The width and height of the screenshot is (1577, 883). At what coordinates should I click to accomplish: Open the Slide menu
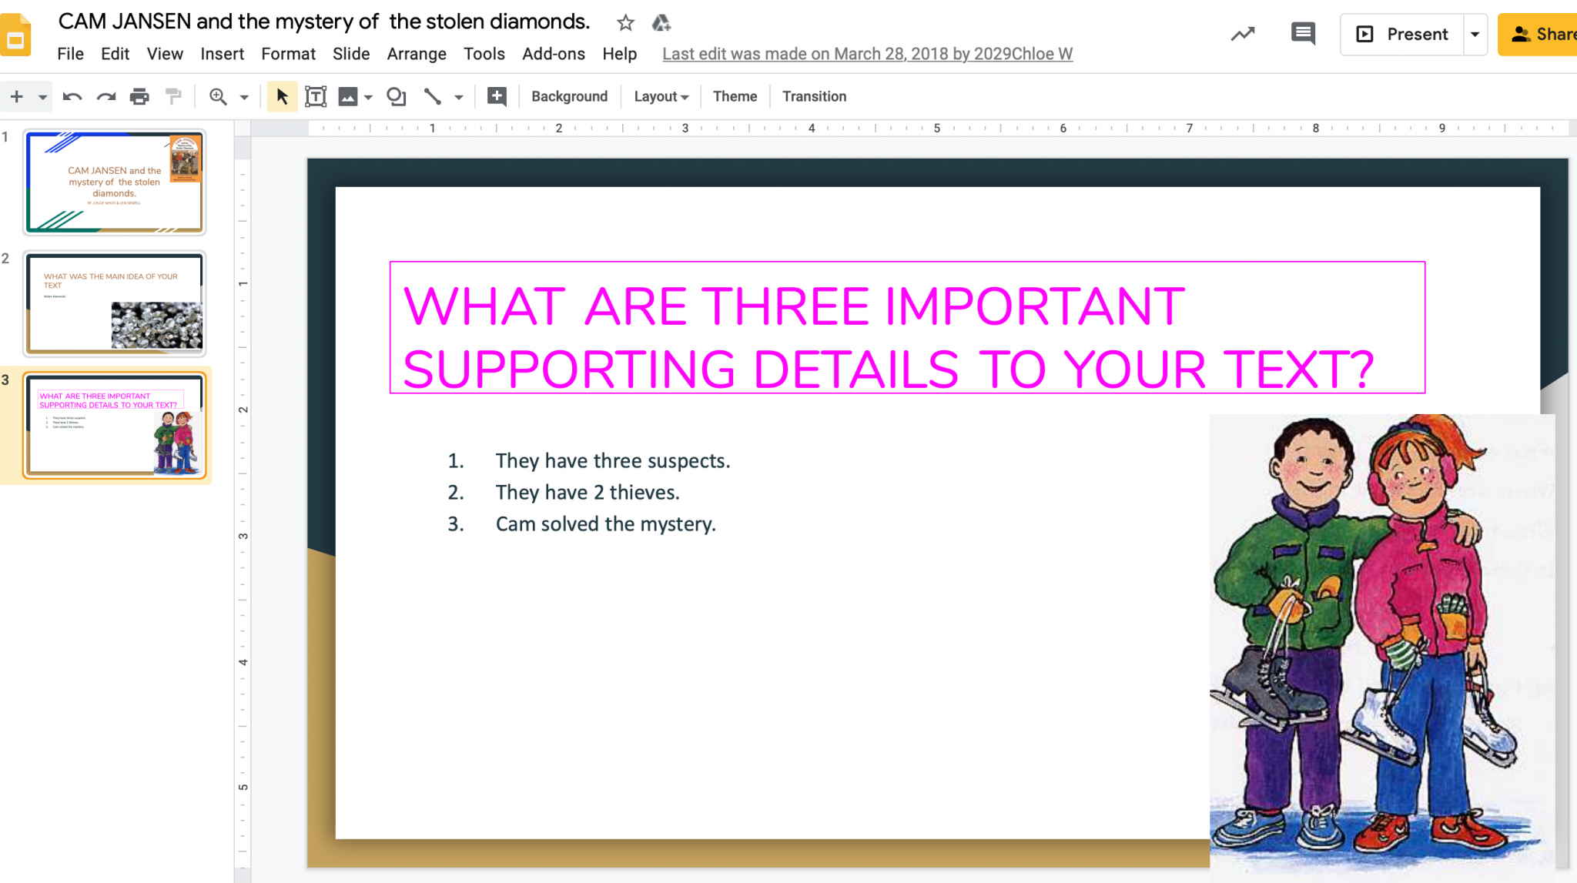(351, 54)
